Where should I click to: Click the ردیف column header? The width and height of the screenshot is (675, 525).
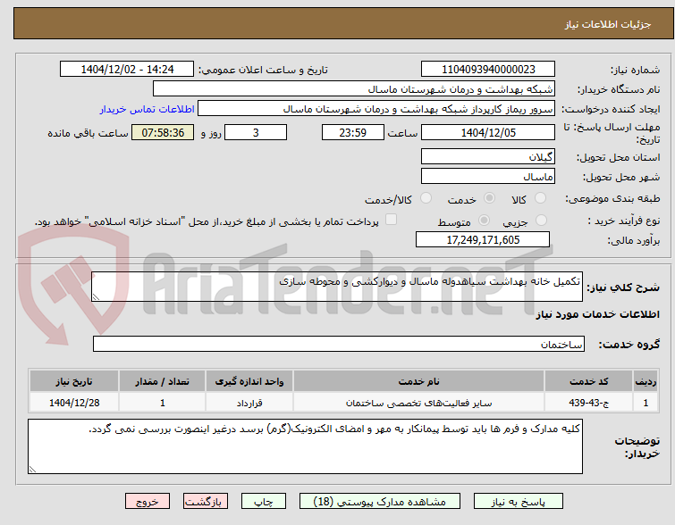645,381
